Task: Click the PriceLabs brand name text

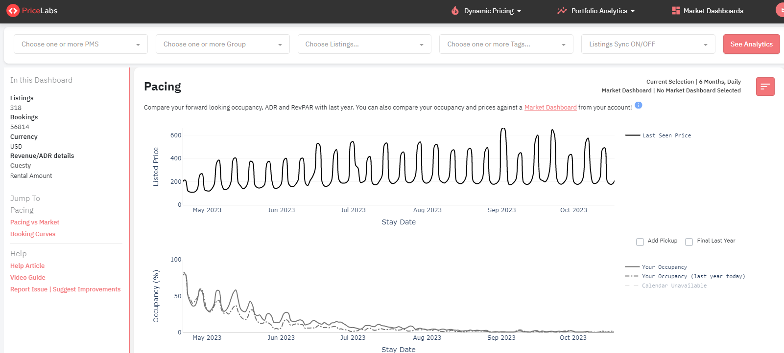Action: [40, 11]
